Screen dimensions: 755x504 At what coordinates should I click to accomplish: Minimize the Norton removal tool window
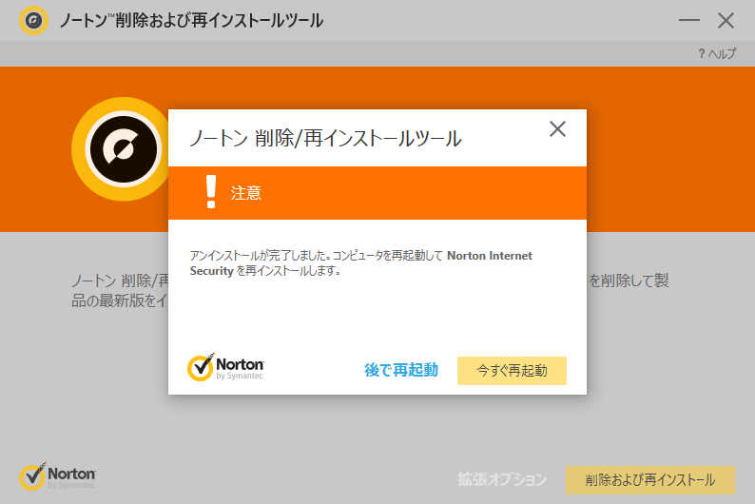click(x=689, y=21)
